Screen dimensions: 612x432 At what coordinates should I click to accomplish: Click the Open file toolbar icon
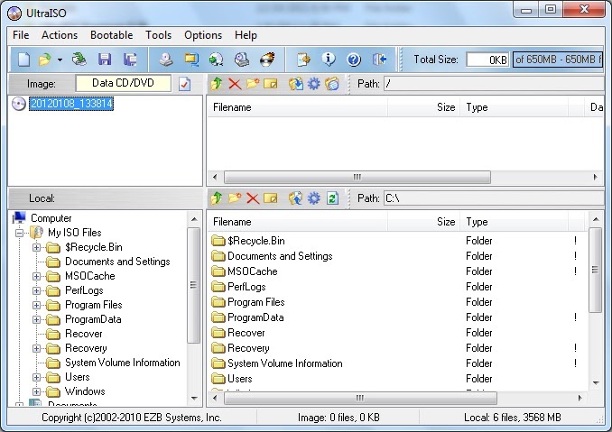click(45, 60)
